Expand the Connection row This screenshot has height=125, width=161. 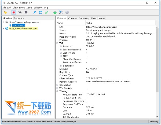(x=57, y=85)
